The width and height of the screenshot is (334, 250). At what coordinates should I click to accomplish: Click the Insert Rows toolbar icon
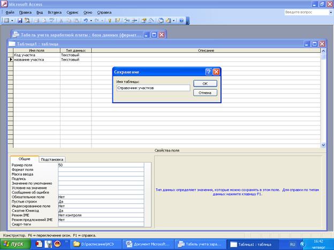127,20
